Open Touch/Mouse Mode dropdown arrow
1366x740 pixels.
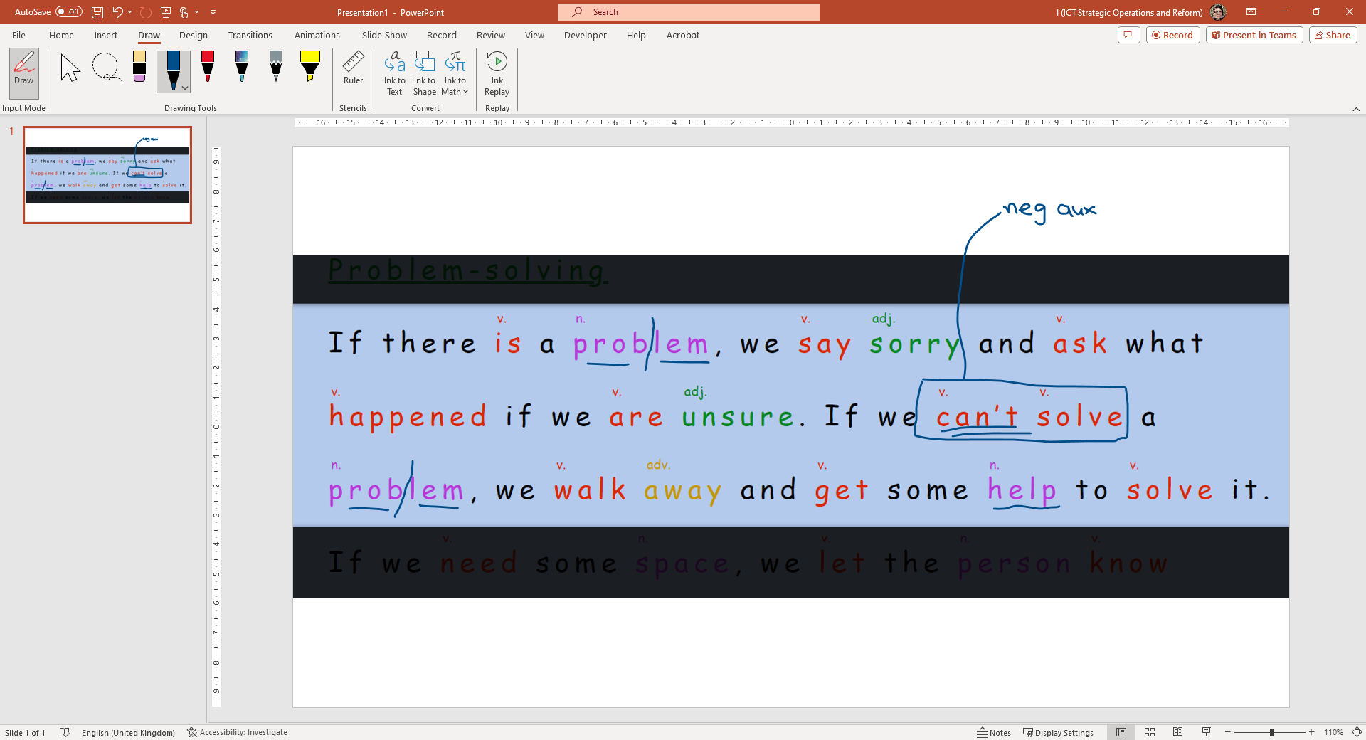(x=197, y=12)
